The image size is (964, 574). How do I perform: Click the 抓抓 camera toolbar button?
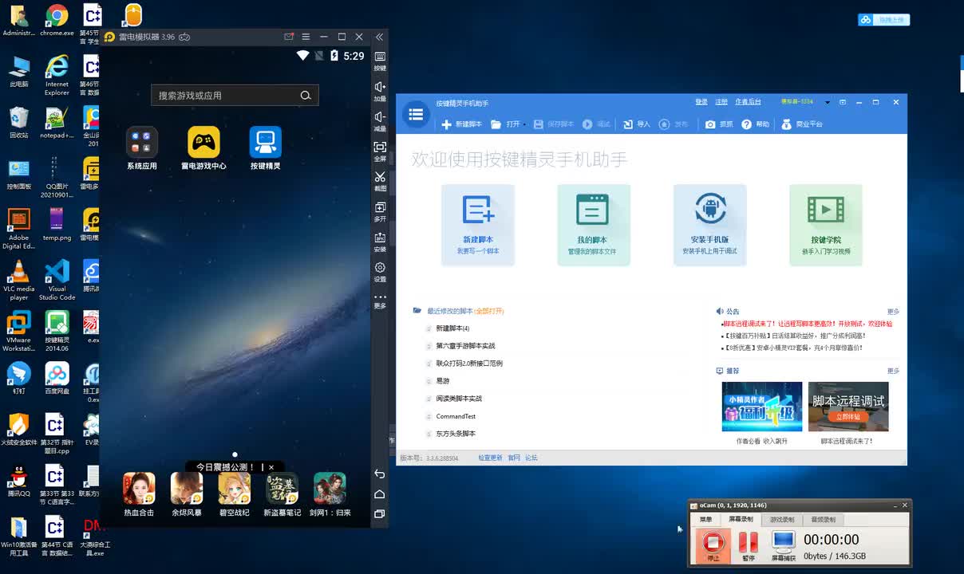(x=719, y=124)
